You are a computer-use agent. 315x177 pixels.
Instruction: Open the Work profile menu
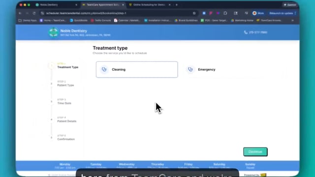pyautogui.click(x=258, y=13)
